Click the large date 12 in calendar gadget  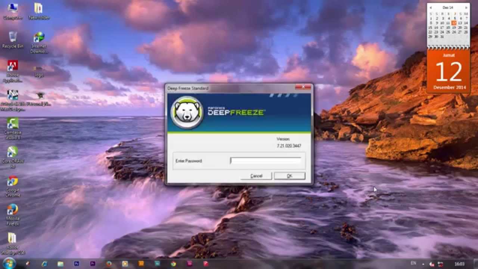click(x=448, y=72)
